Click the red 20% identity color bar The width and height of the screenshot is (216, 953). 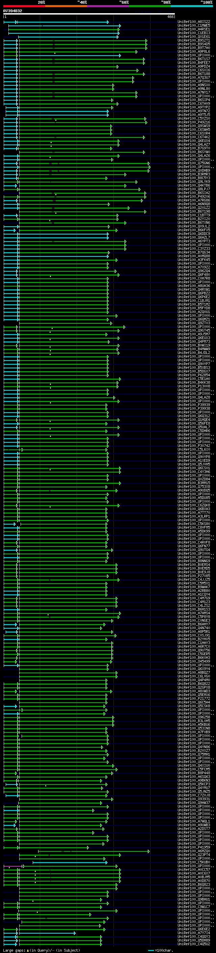tap(24, 6)
